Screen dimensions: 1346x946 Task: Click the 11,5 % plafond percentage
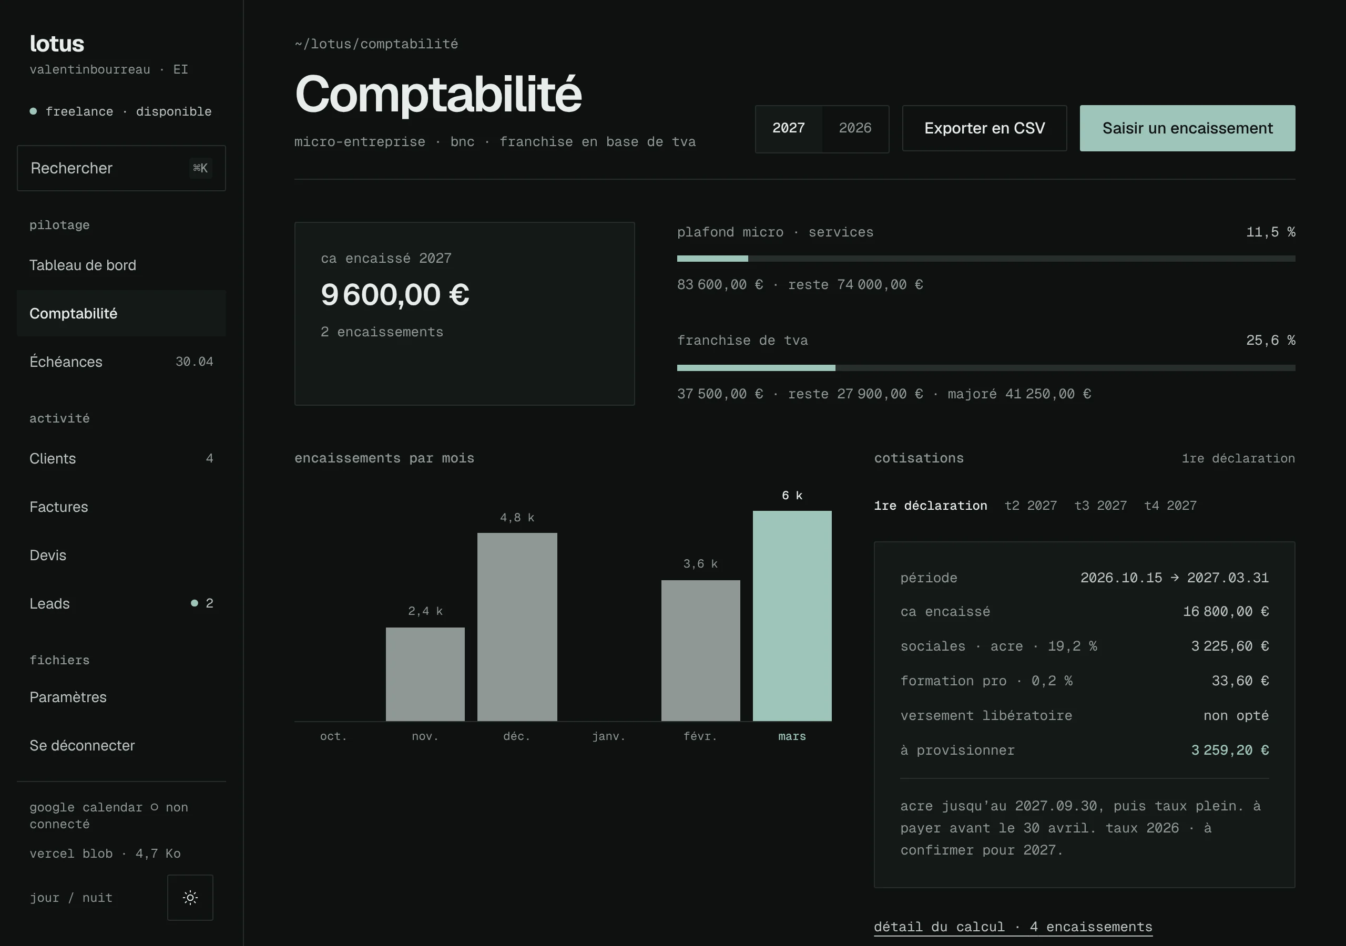point(1270,232)
